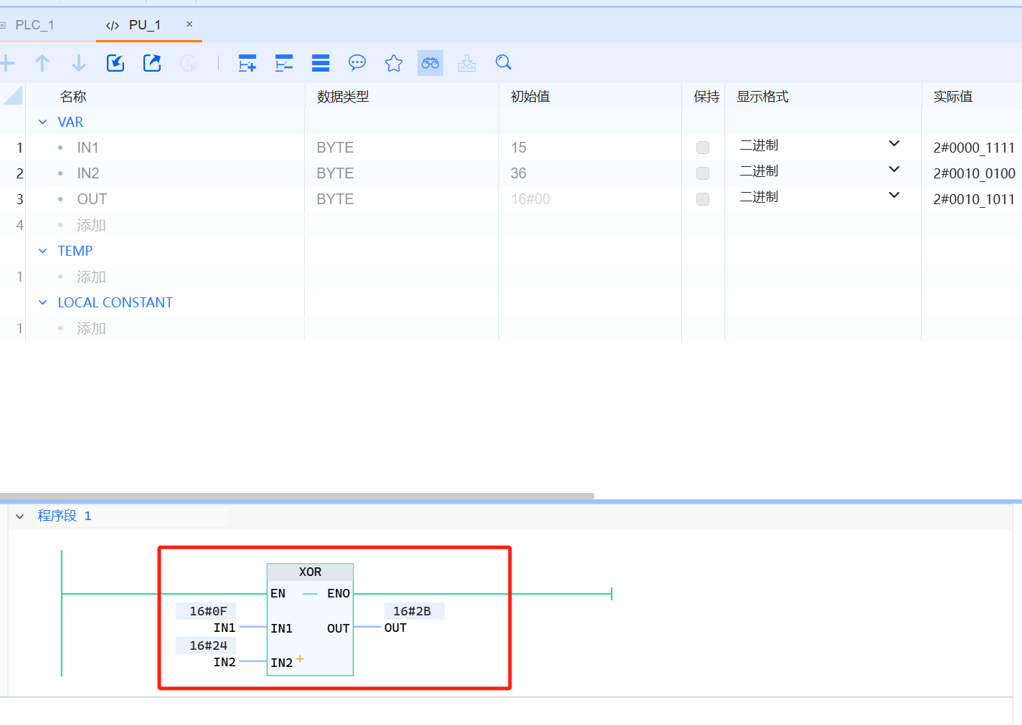The width and height of the screenshot is (1022, 725).
Task: Open display format dropdown for IN1
Action: (x=894, y=144)
